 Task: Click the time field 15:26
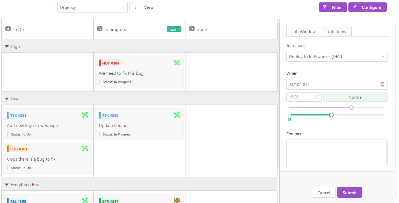[304, 97]
